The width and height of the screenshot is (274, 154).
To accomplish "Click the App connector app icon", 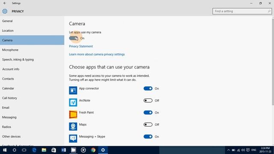I will point(73,90).
